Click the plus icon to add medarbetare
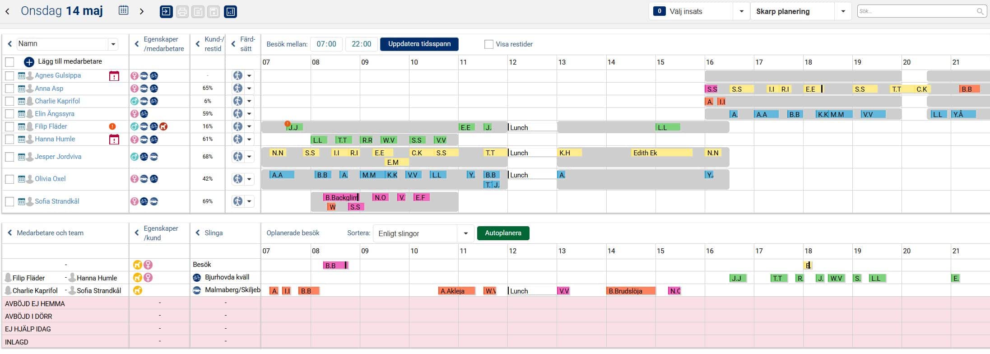 pyautogui.click(x=29, y=62)
